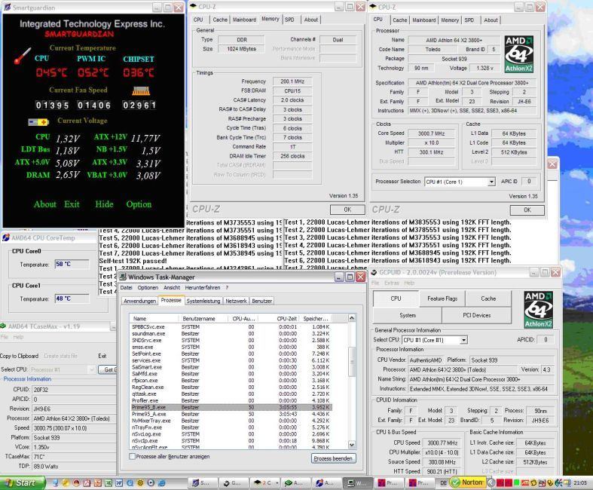Viewport: 593px width, 490px height.
Task: Switch to the Benutzer tab in Task-Manager
Action: coord(261,301)
